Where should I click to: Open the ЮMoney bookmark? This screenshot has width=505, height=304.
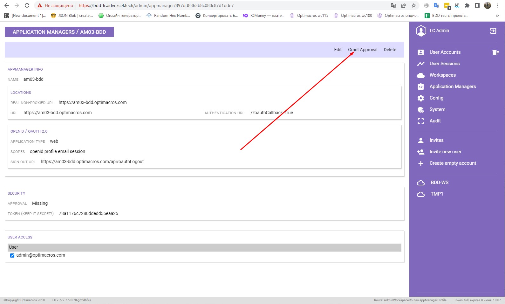point(264,15)
